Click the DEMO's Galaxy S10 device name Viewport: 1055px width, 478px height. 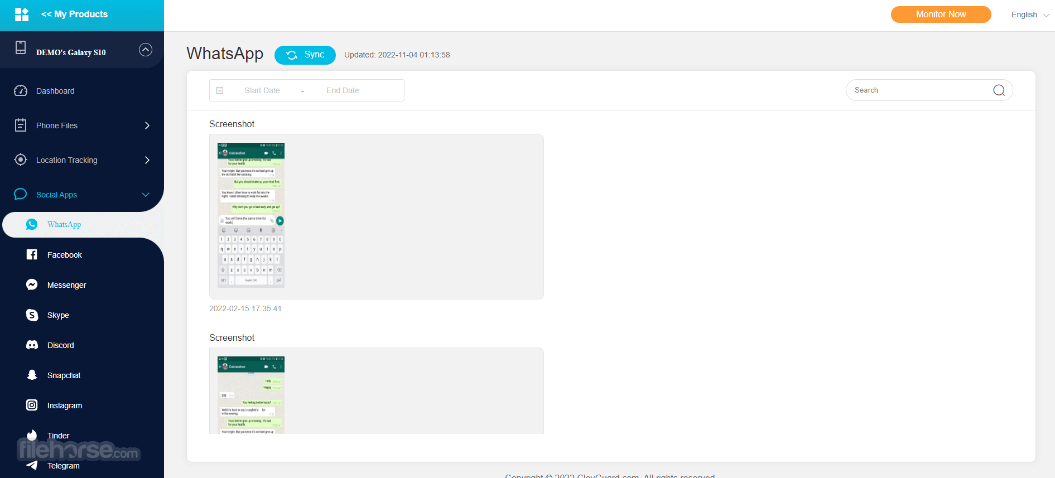(x=71, y=52)
